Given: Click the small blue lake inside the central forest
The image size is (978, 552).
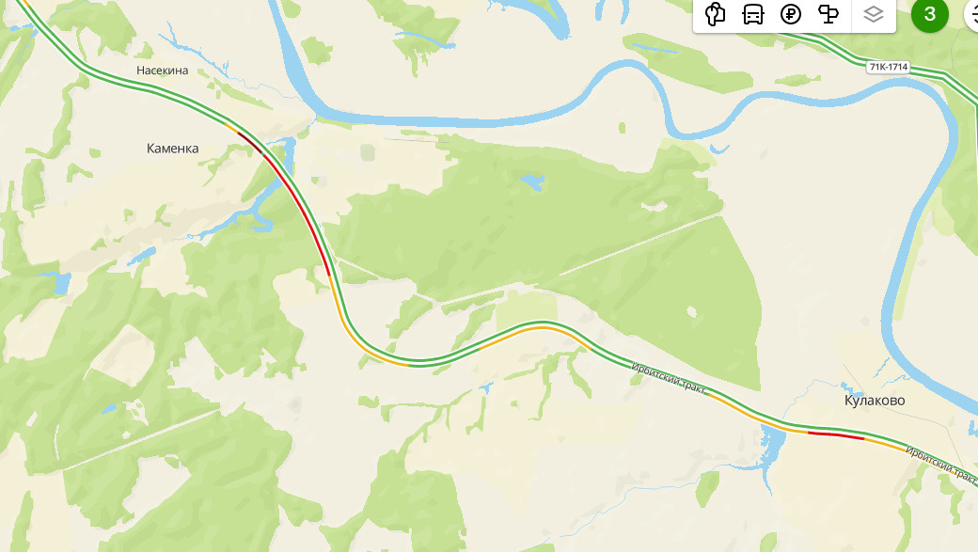Looking at the screenshot, I should pyautogui.click(x=532, y=181).
